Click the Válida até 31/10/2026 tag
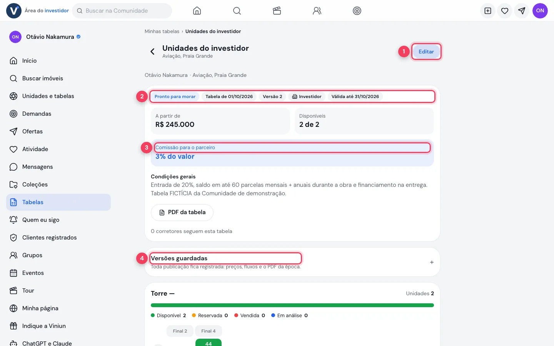554x346 pixels. (x=355, y=96)
